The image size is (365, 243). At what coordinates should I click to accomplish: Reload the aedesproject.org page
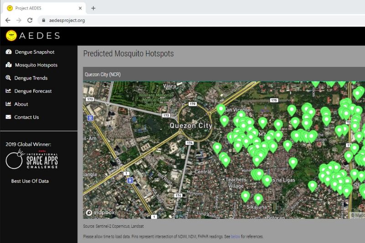click(x=30, y=20)
